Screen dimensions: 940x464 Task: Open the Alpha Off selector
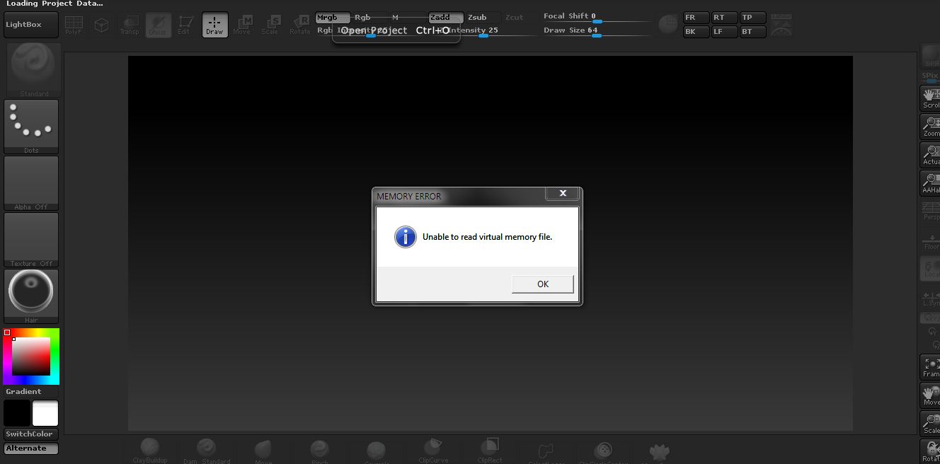31,183
